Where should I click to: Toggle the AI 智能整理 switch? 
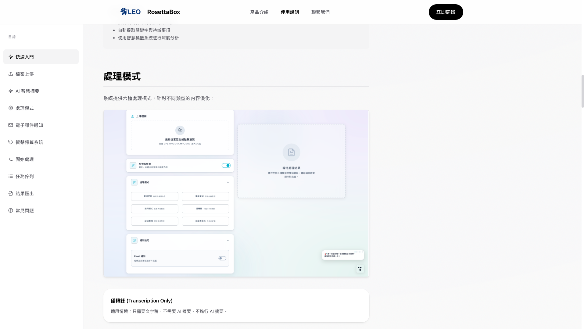[226, 166]
